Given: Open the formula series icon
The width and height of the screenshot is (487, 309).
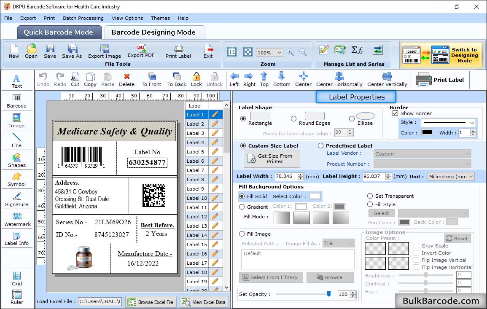Looking at the screenshot, I should tap(357, 50).
